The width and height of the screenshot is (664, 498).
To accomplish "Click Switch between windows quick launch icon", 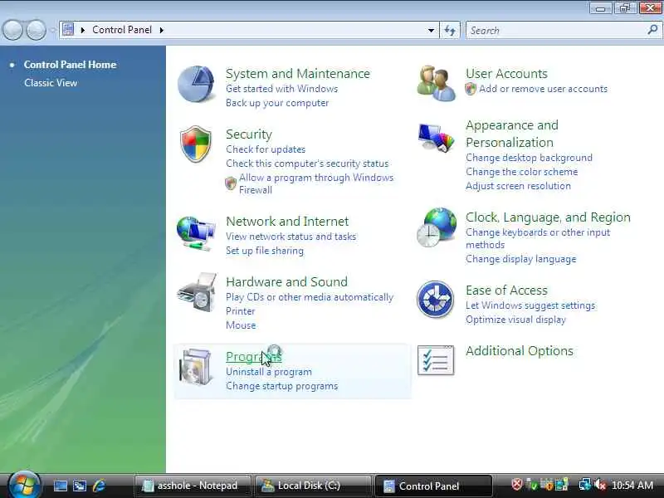I will click(x=80, y=486).
